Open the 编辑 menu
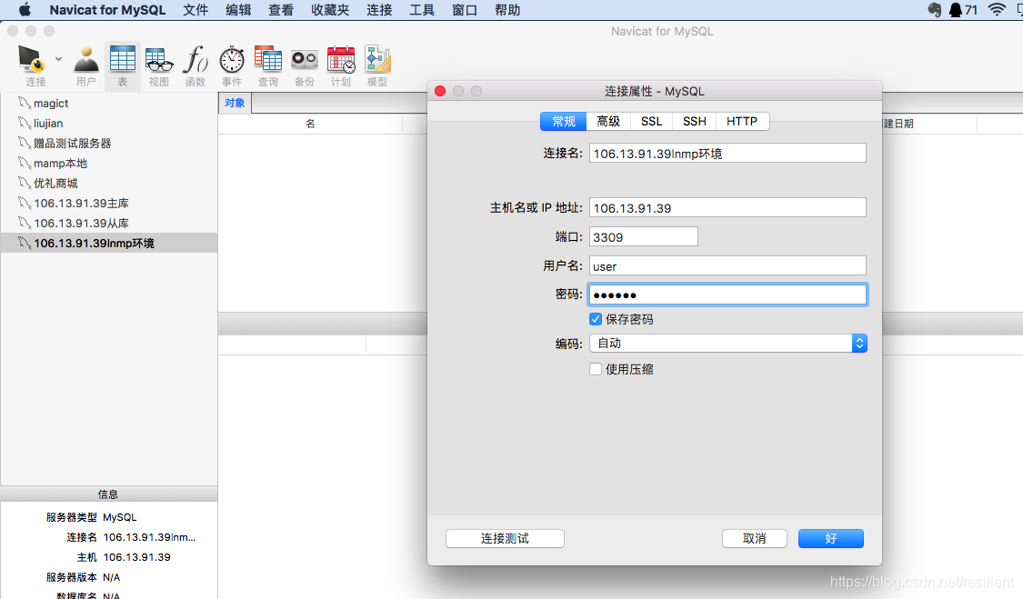 point(238,10)
